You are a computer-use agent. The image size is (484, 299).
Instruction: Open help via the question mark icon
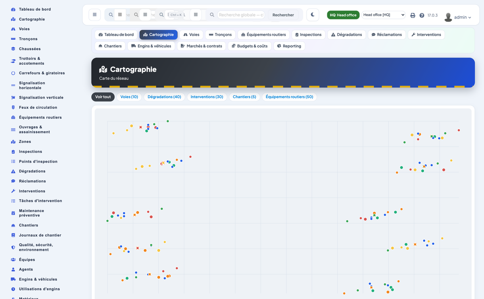[422, 15]
